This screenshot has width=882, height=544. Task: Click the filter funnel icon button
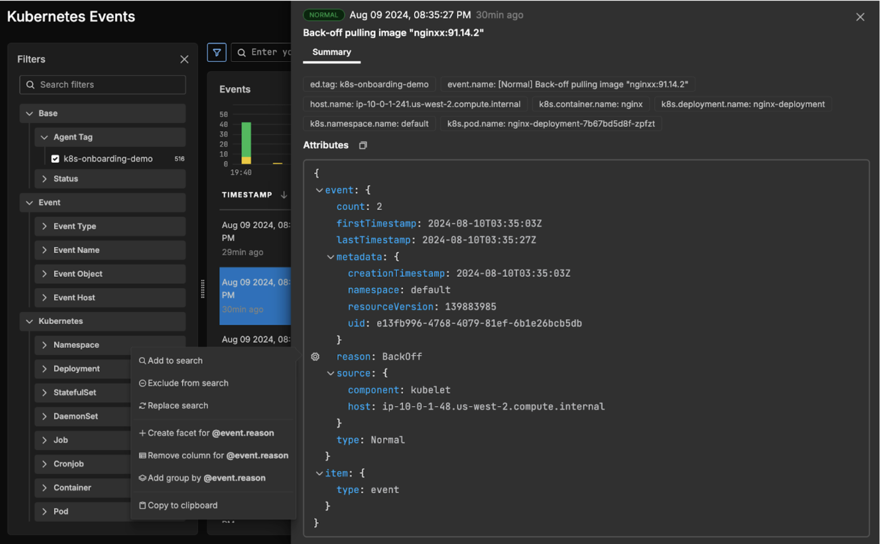(216, 52)
